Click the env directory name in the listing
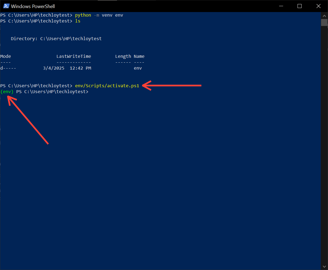 (x=138, y=68)
